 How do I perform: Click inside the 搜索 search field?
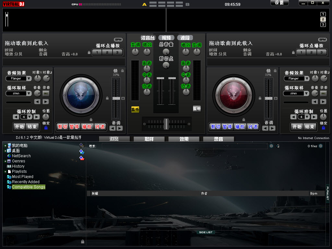click(x=182, y=146)
